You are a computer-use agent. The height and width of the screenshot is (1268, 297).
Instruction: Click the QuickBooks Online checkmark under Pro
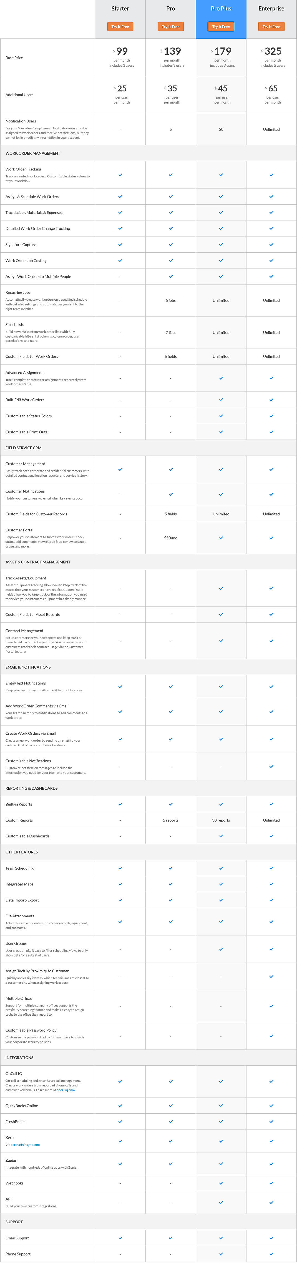pyautogui.click(x=171, y=1105)
